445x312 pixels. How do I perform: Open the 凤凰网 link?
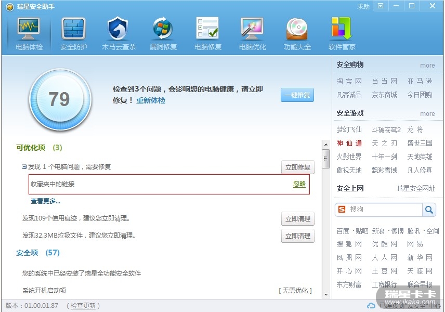(x=349, y=258)
